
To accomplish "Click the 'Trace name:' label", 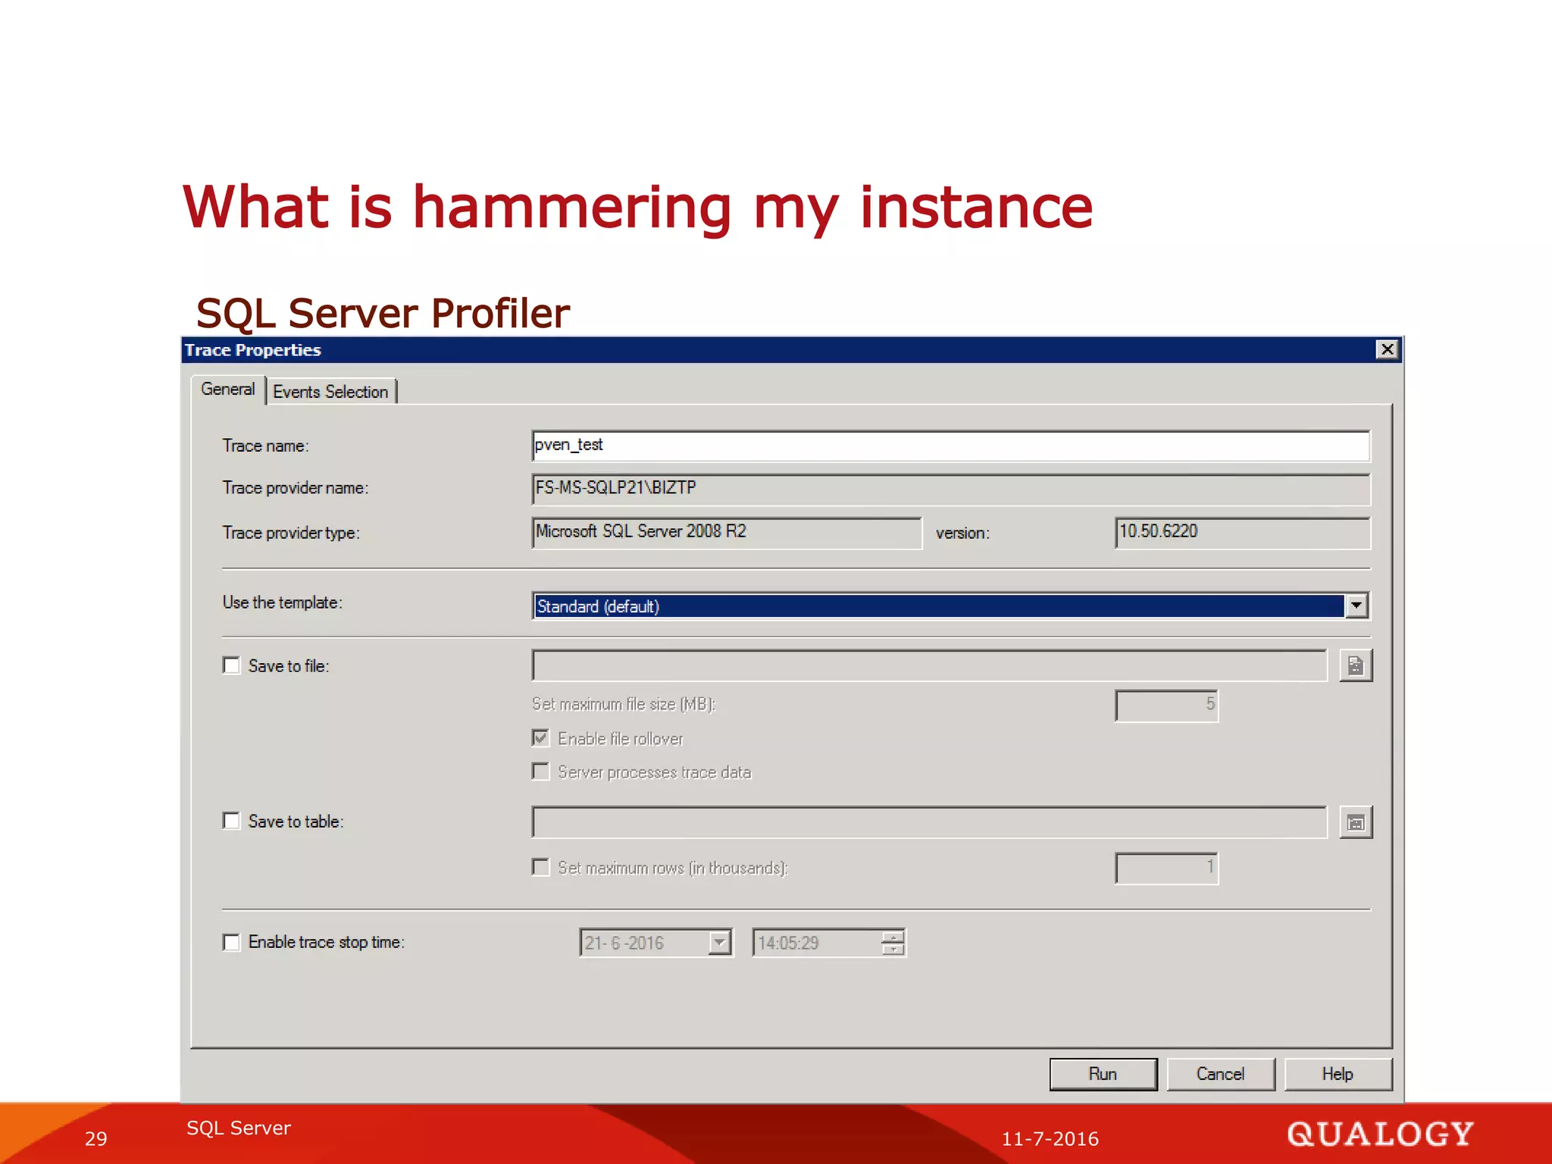I will (x=265, y=446).
